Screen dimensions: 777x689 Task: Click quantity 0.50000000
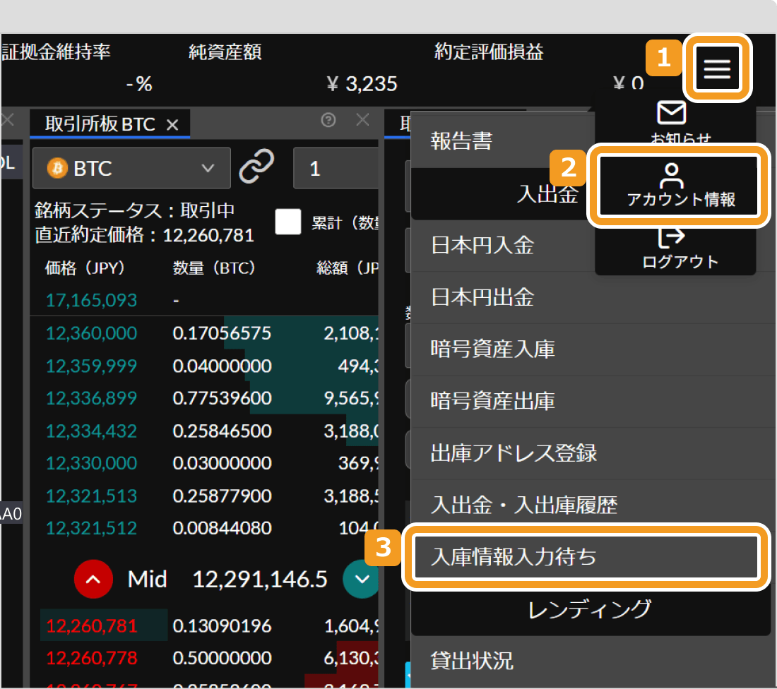tap(222, 658)
